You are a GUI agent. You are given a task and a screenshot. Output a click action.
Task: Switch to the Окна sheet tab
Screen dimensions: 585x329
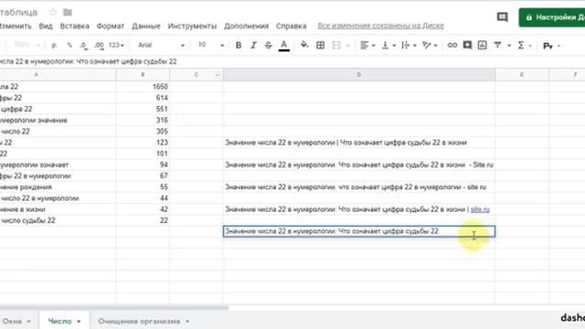12,321
